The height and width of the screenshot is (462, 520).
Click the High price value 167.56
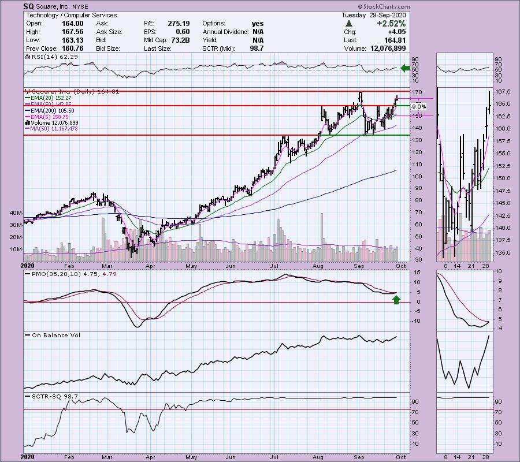tap(73, 32)
